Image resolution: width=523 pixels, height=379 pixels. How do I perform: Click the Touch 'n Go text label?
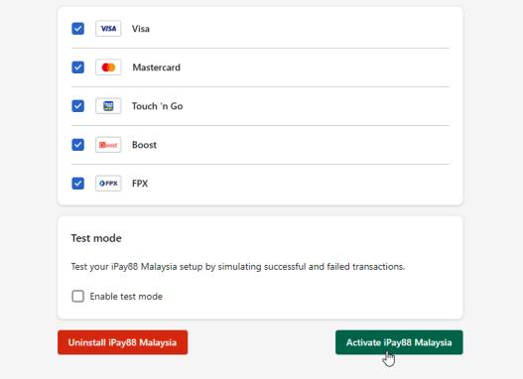(157, 106)
